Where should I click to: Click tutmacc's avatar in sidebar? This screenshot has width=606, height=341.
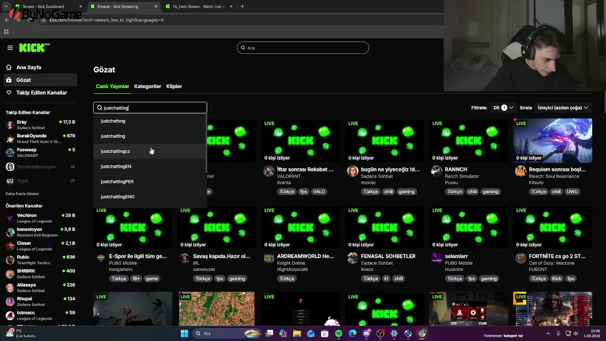point(10,315)
